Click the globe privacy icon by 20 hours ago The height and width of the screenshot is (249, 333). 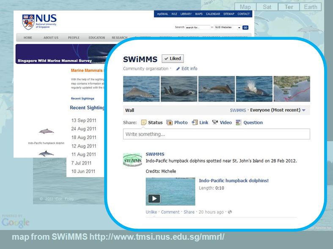point(230,212)
